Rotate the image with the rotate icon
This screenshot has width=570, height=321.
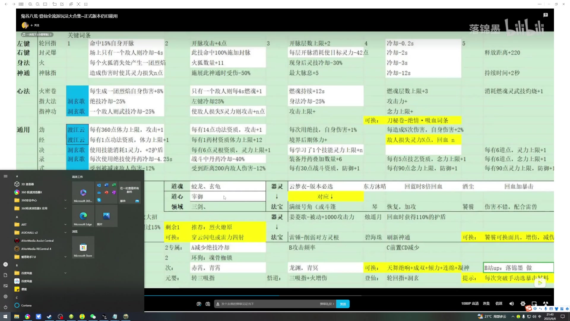tap(54, 4)
